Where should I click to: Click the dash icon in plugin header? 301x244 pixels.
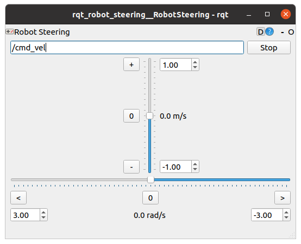pos(282,33)
